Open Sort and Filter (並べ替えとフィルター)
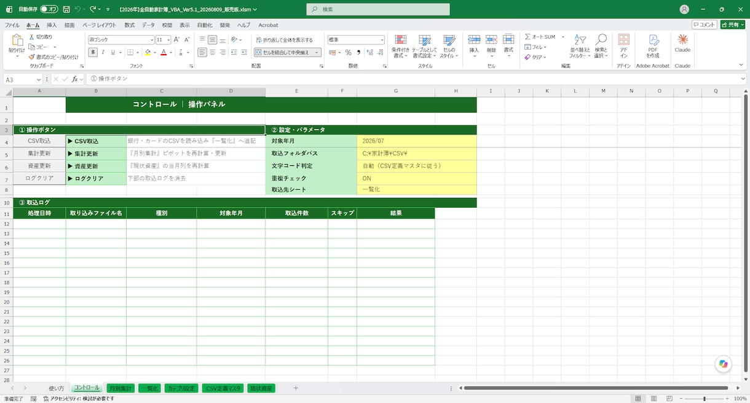 point(579,45)
